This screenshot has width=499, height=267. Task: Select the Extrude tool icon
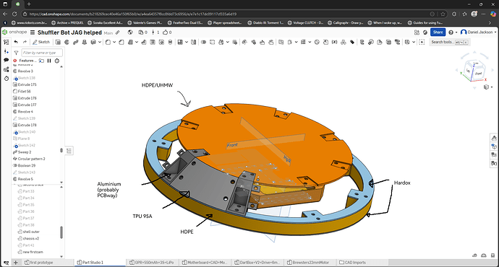(x=58, y=42)
